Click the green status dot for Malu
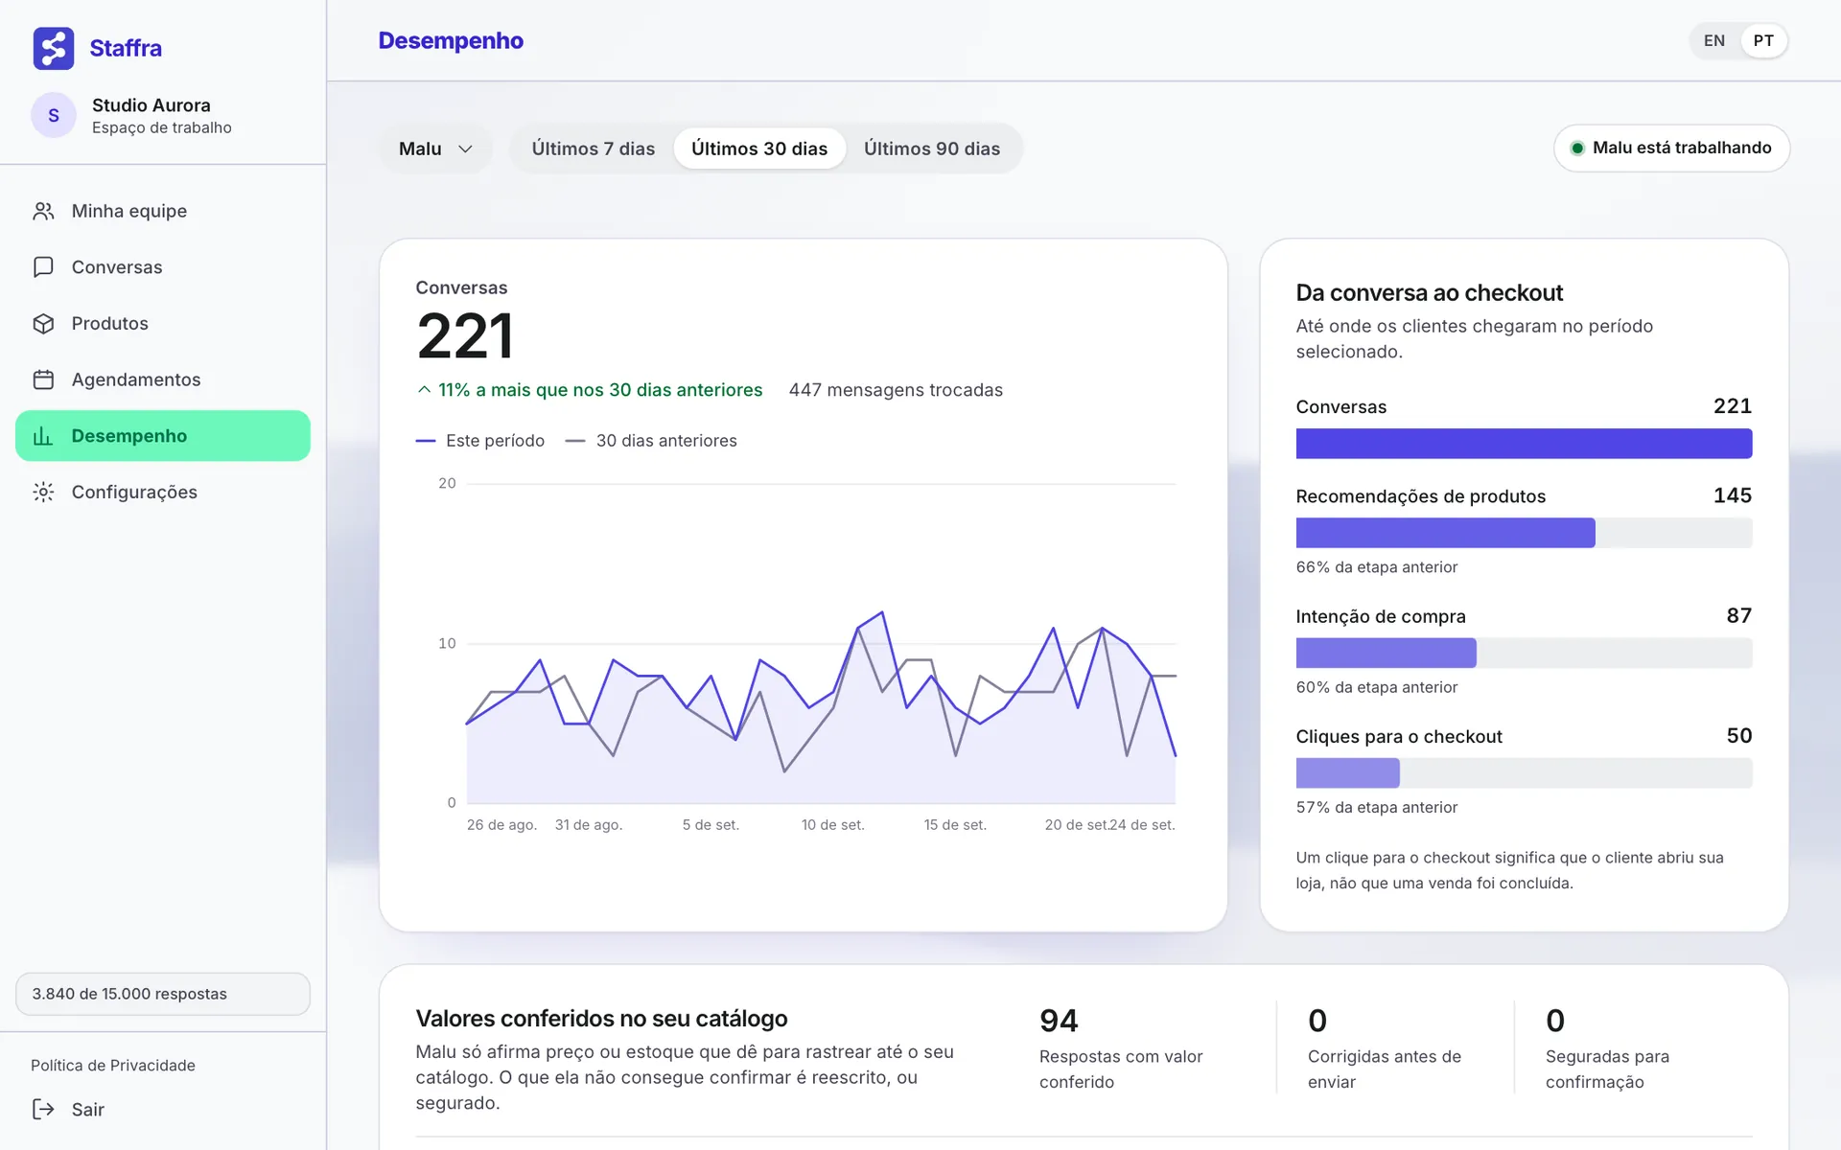Screen dimensions: 1841x1150 (1576, 148)
